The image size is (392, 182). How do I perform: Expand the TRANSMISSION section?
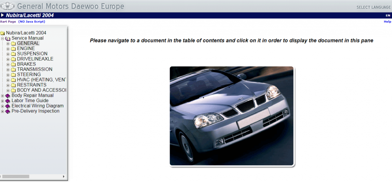(8, 70)
